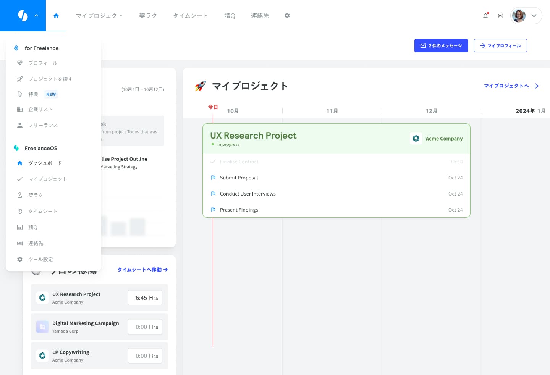Click the 今日 red timeline marker
Screen dimensions: 550x375
pyautogui.click(x=213, y=107)
